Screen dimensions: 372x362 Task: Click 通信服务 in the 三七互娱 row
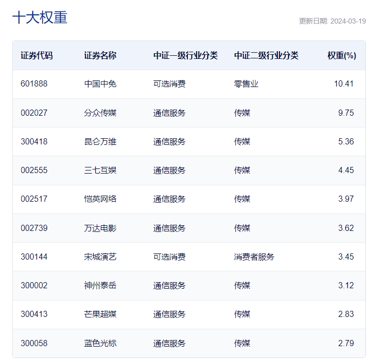point(169,170)
